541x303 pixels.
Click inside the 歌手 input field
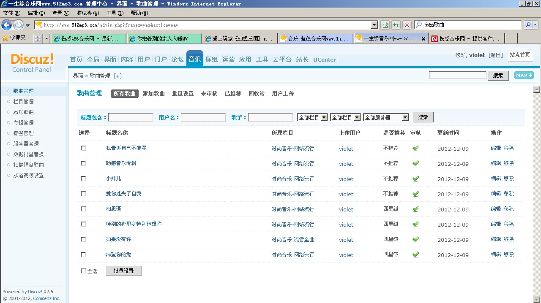click(x=270, y=117)
